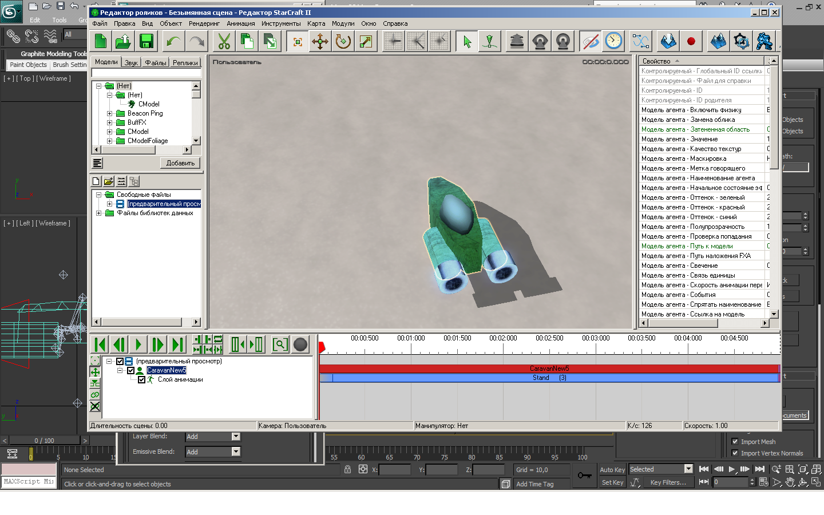Screen dimensions: 824x515
Task: Expand the Beacon Ping folder
Action: [x=109, y=114]
